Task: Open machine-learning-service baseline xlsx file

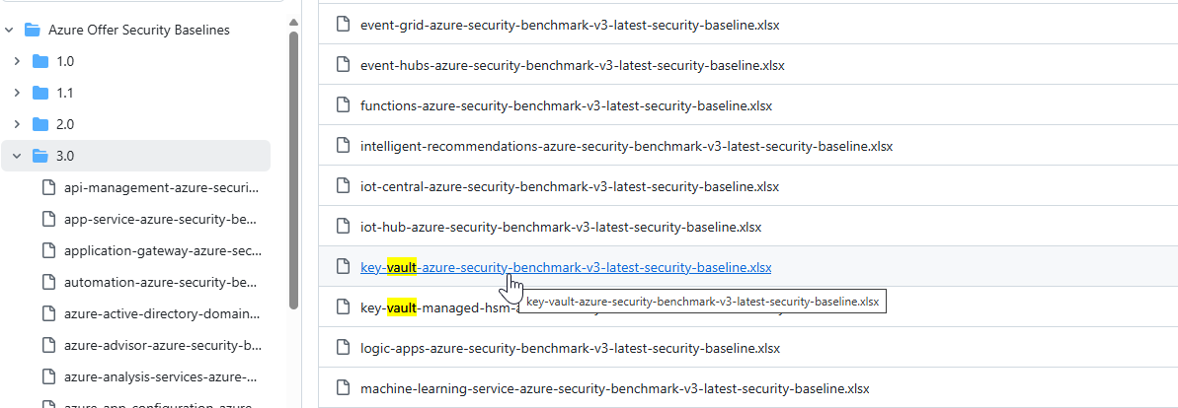Action: (614, 388)
